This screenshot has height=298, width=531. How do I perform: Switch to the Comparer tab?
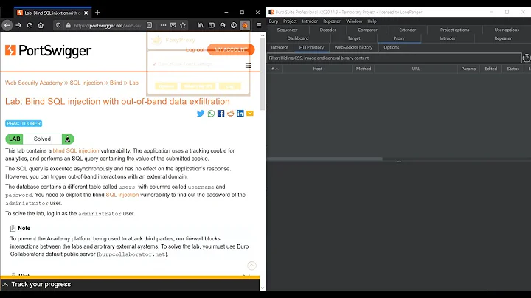[x=367, y=30]
